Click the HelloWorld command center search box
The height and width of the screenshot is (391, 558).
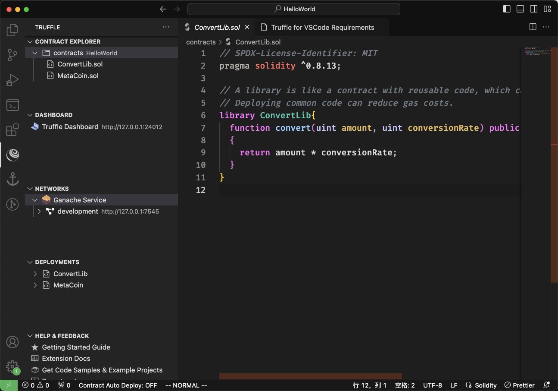(294, 9)
